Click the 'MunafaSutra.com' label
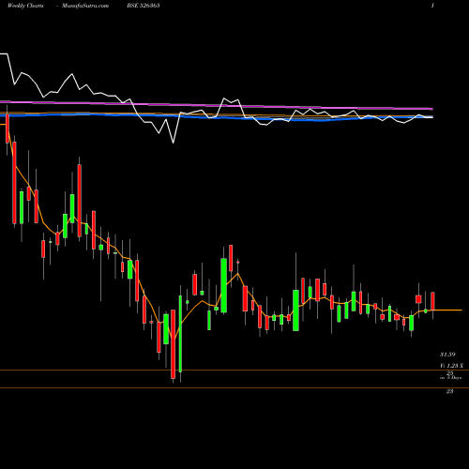The width and height of the screenshot is (469, 469). [85, 6]
